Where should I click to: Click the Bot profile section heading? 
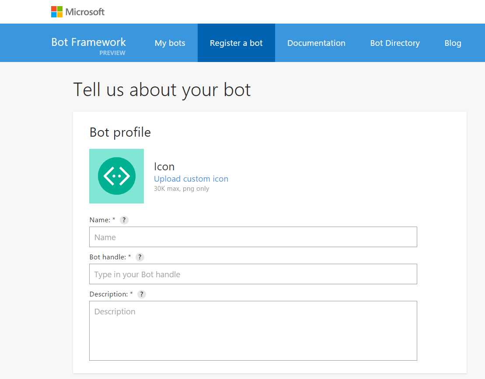[120, 132]
